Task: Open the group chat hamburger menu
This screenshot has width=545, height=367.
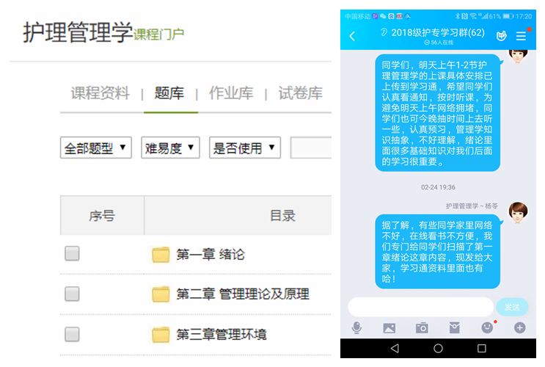Action: (x=520, y=36)
